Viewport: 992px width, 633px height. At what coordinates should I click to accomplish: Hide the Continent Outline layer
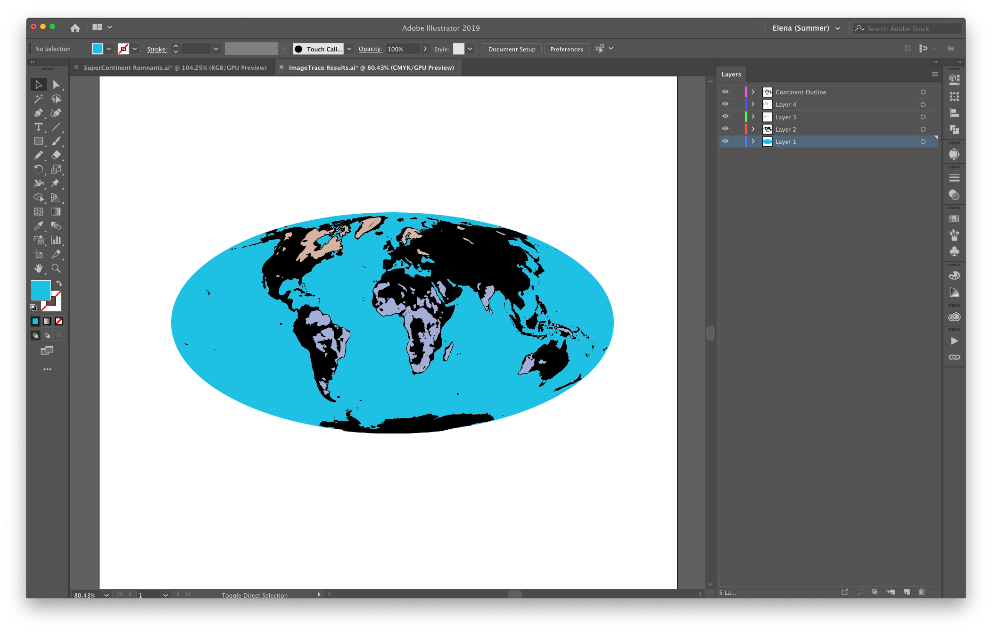point(725,92)
